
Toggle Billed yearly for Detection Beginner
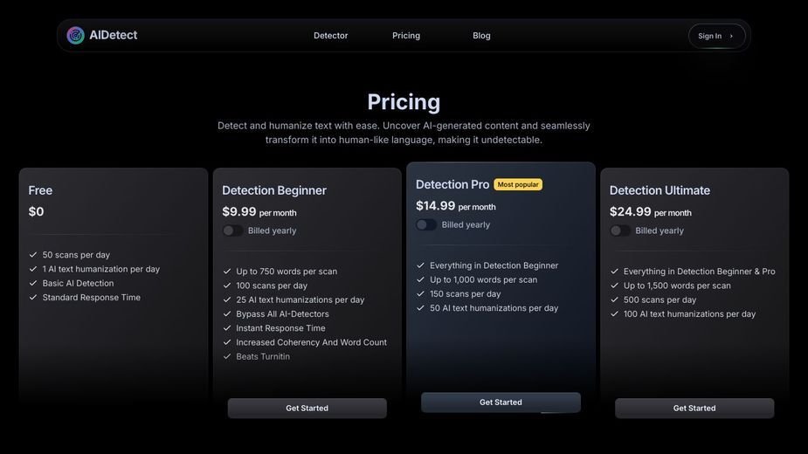click(x=232, y=230)
